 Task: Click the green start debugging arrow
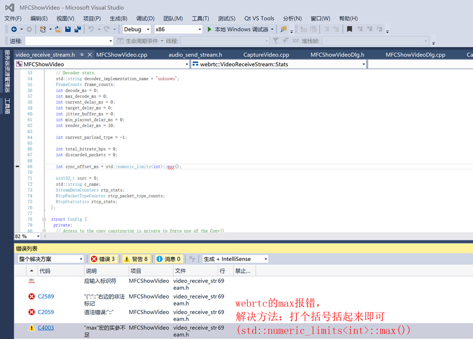point(209,30)
